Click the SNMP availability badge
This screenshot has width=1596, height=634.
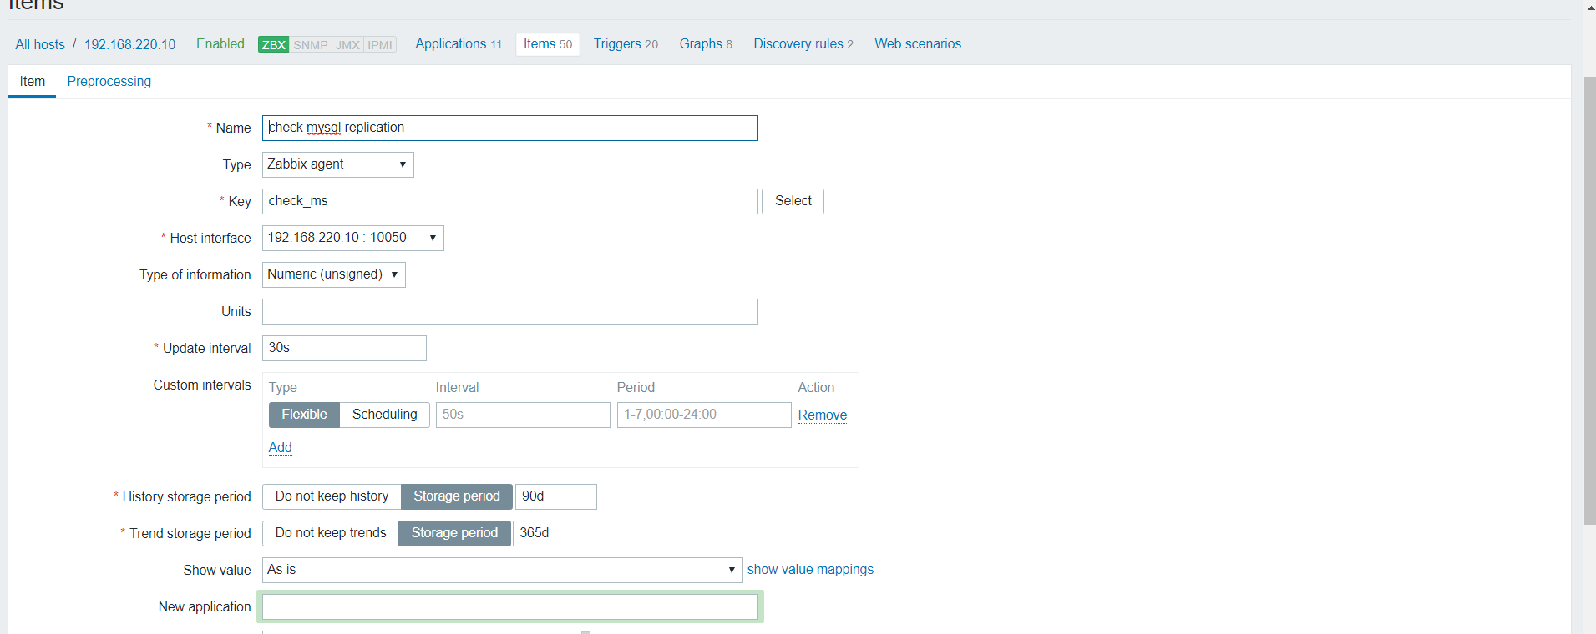point(311,44)
